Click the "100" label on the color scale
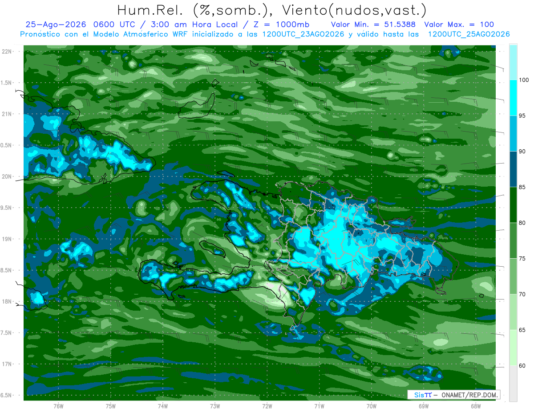534x412 pixels. click(524, 80)
